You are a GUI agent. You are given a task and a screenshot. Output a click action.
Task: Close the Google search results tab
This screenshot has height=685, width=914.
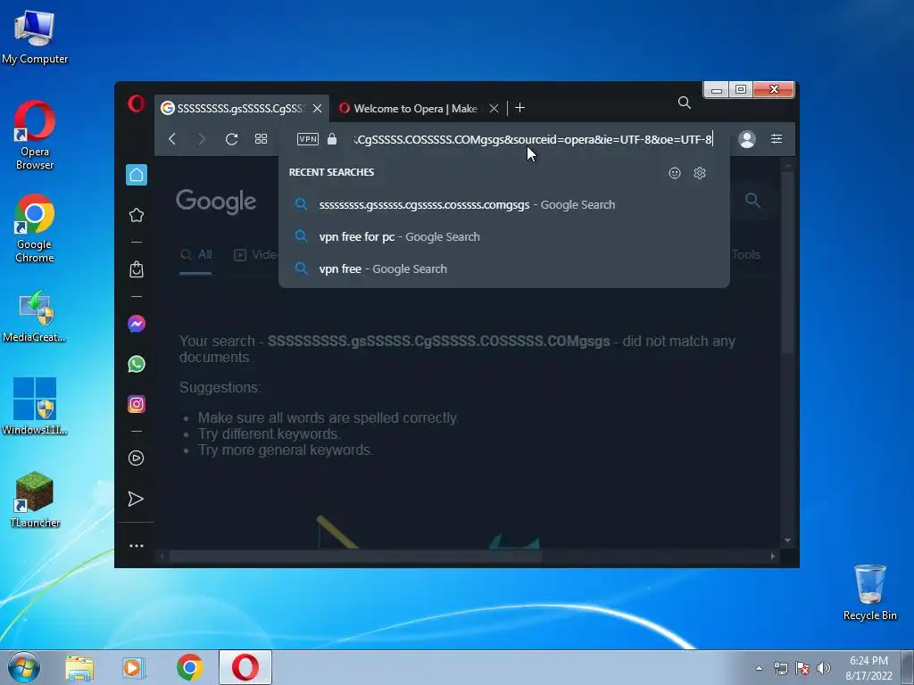pyautogui.click(x=317, y=108)
